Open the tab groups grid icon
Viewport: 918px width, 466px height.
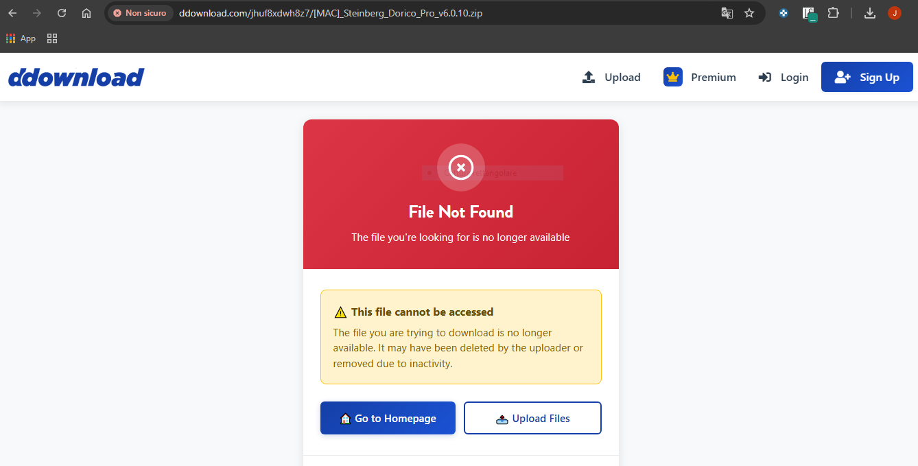(52, 38)
